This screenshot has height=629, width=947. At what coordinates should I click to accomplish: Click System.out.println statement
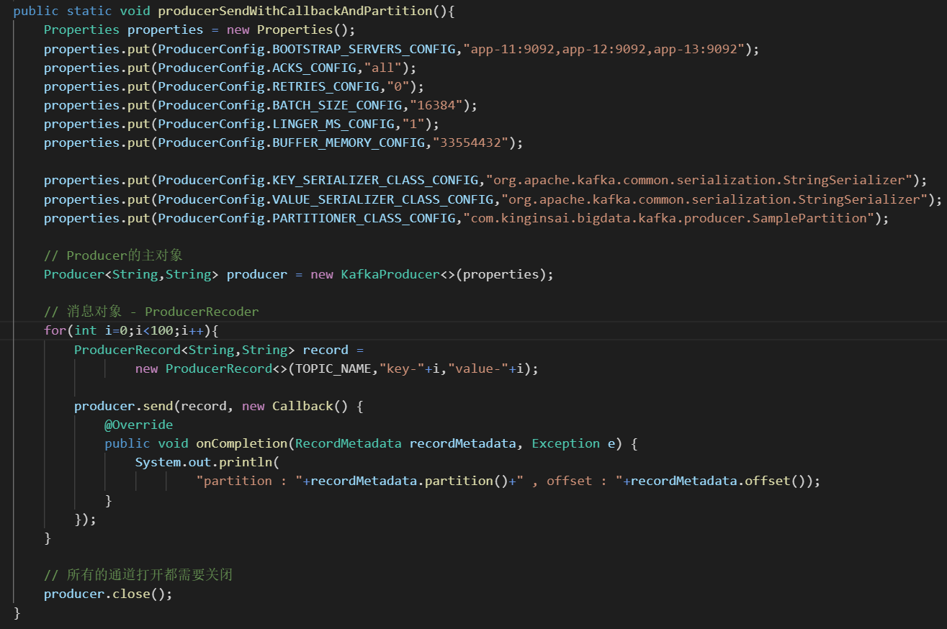point(207,462)
